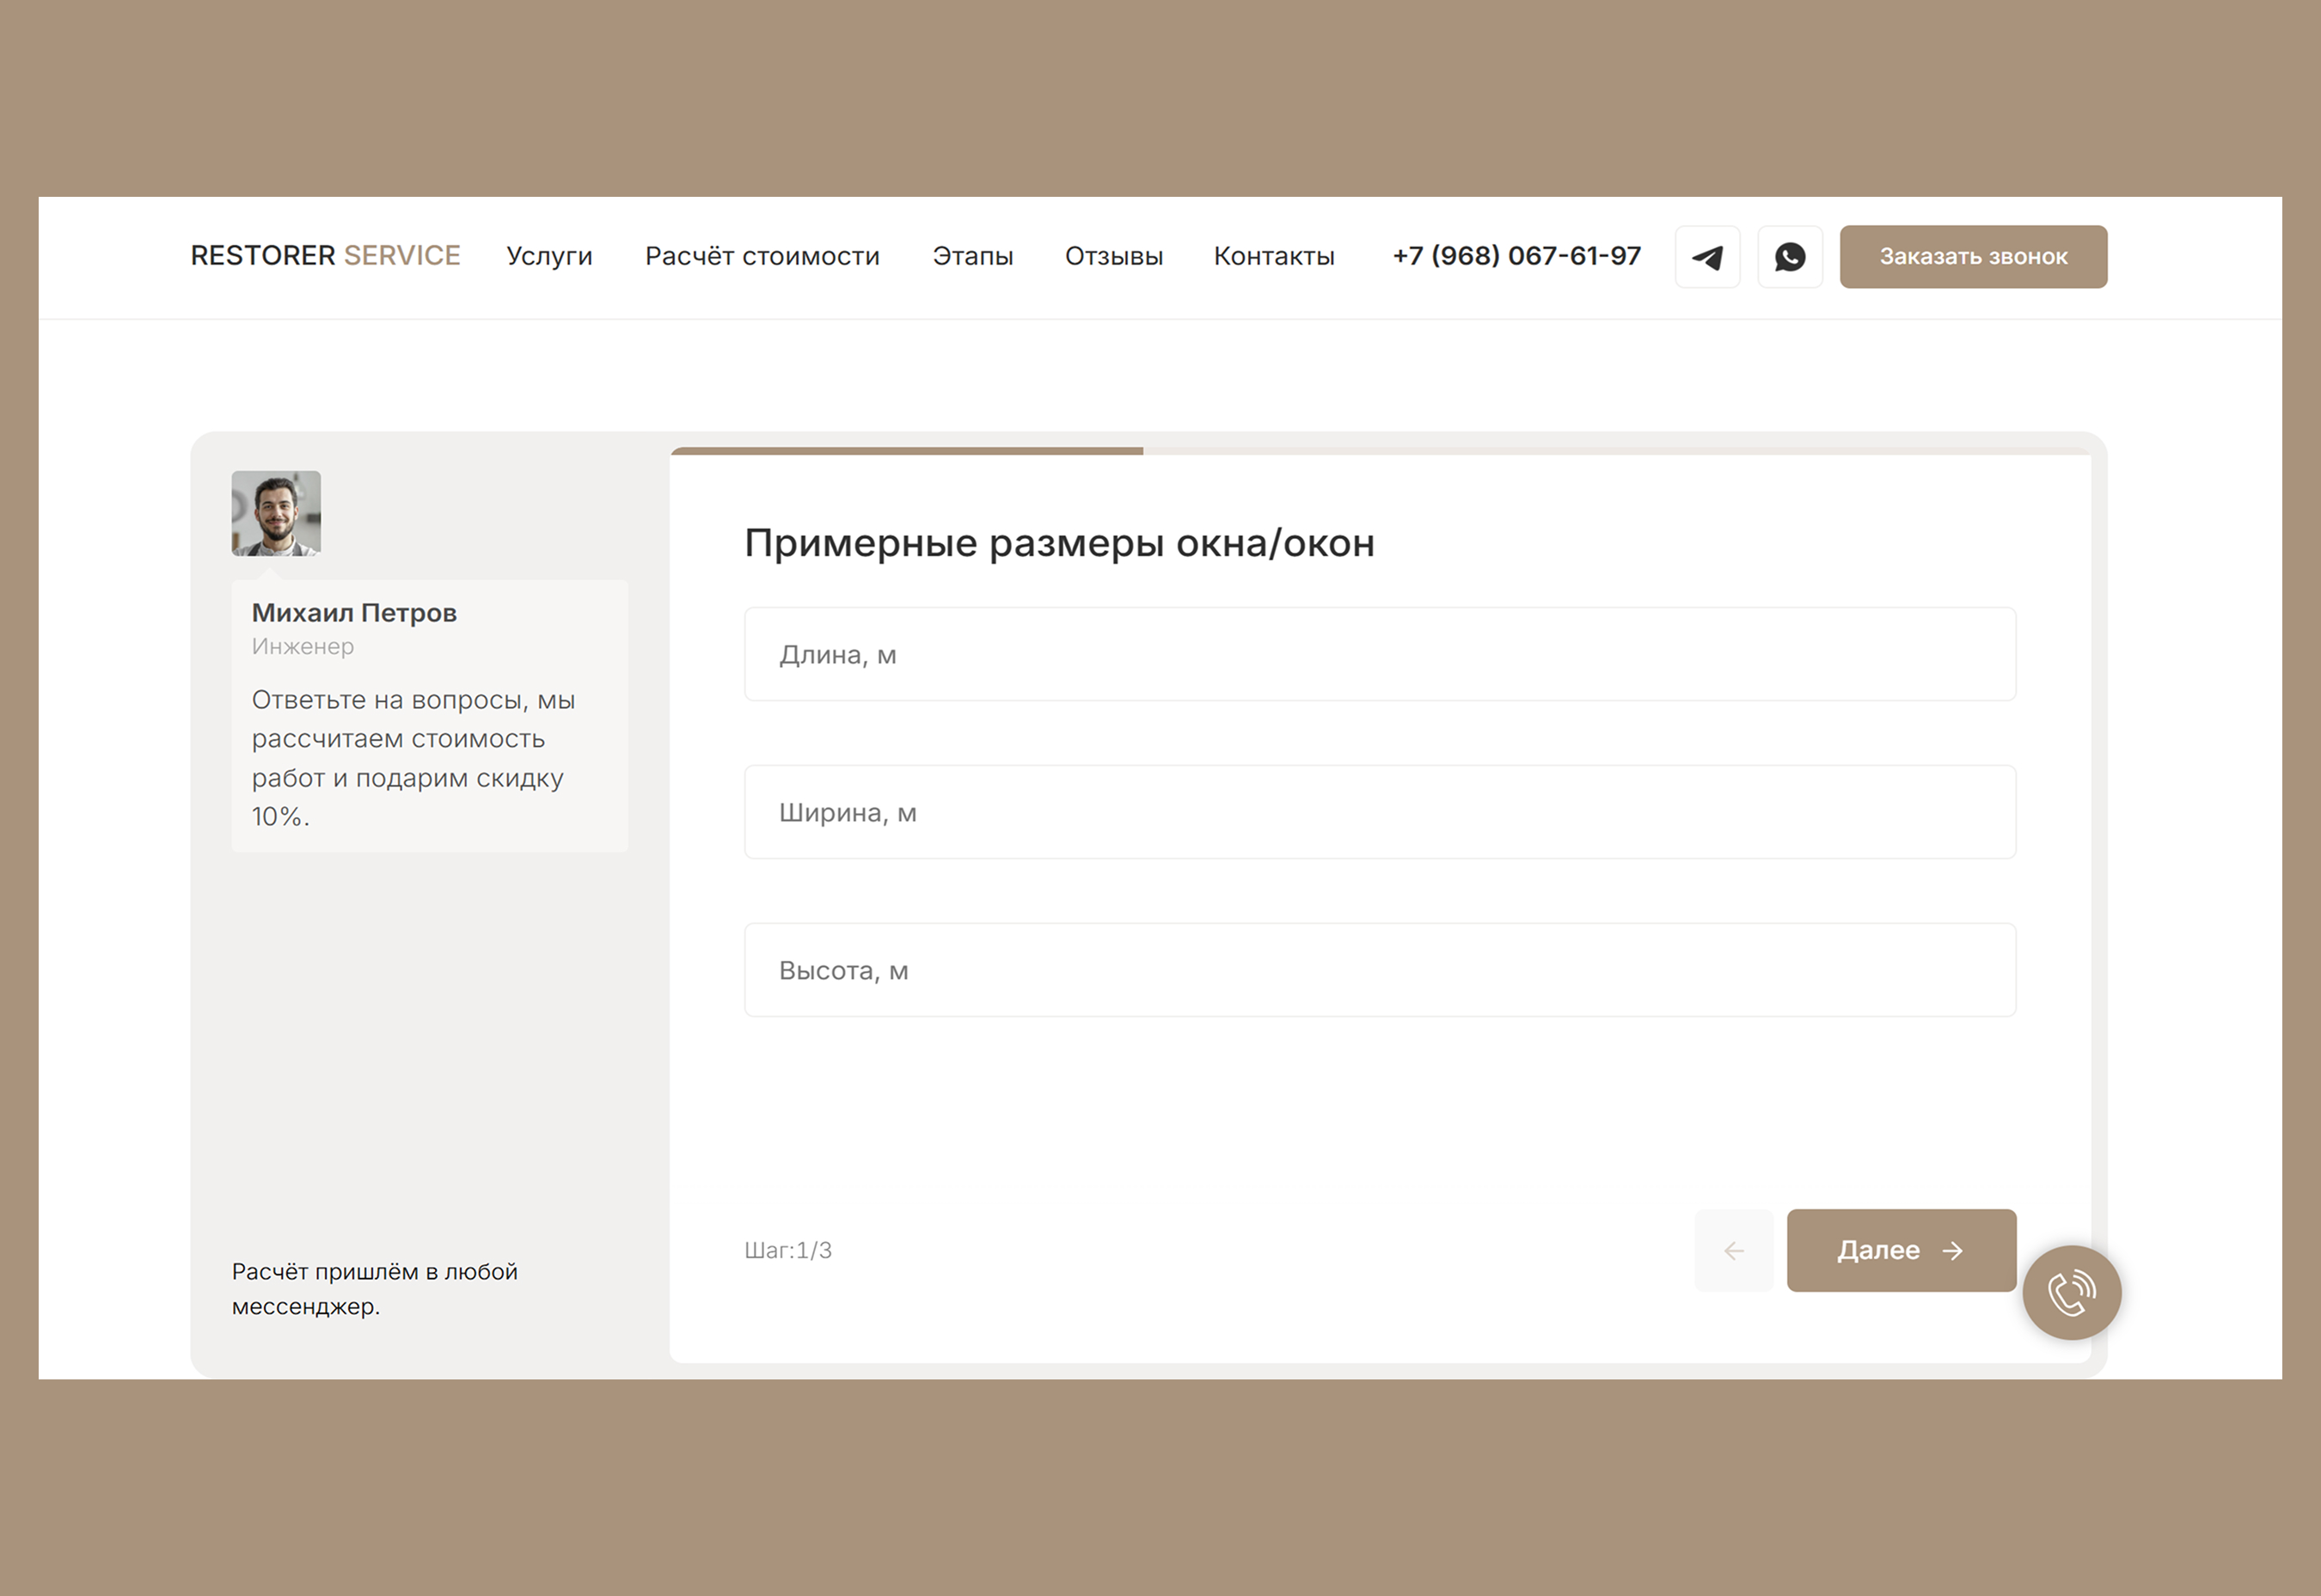The height and width of the screenshot is (1596, 2321).
Task: Open Контакты in the navigation
Action: click(1273, 256)
